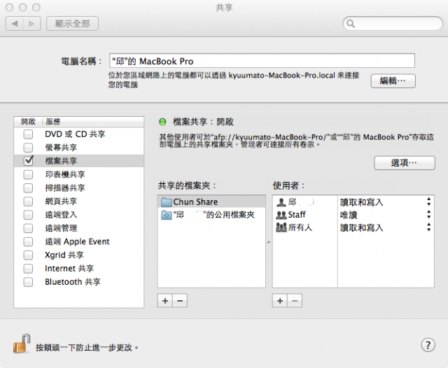Select 印表機共享 service row

(x=79, y=174)
